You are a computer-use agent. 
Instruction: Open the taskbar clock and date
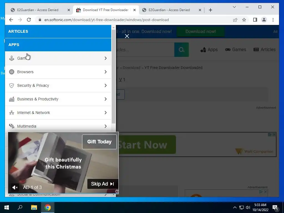260,207
